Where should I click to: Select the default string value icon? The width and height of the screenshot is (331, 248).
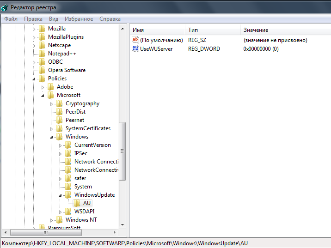[135, 40]
